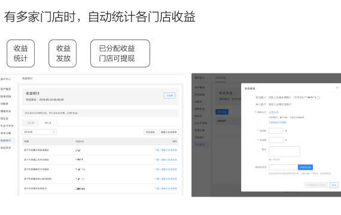This screenshot has width=341, height=215.
Task: Click the download template link in dialog
Action: coord(278,122)
